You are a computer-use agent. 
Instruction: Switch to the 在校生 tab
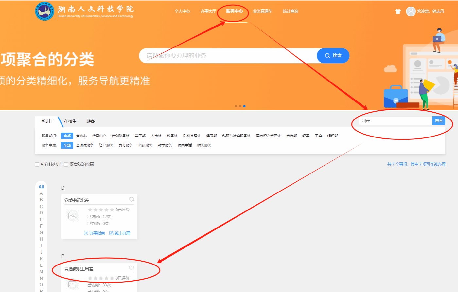70,121
